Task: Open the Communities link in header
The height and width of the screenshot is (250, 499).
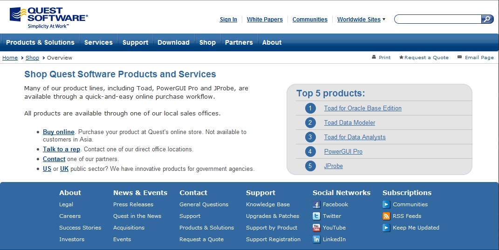Action: pos(310,20)
